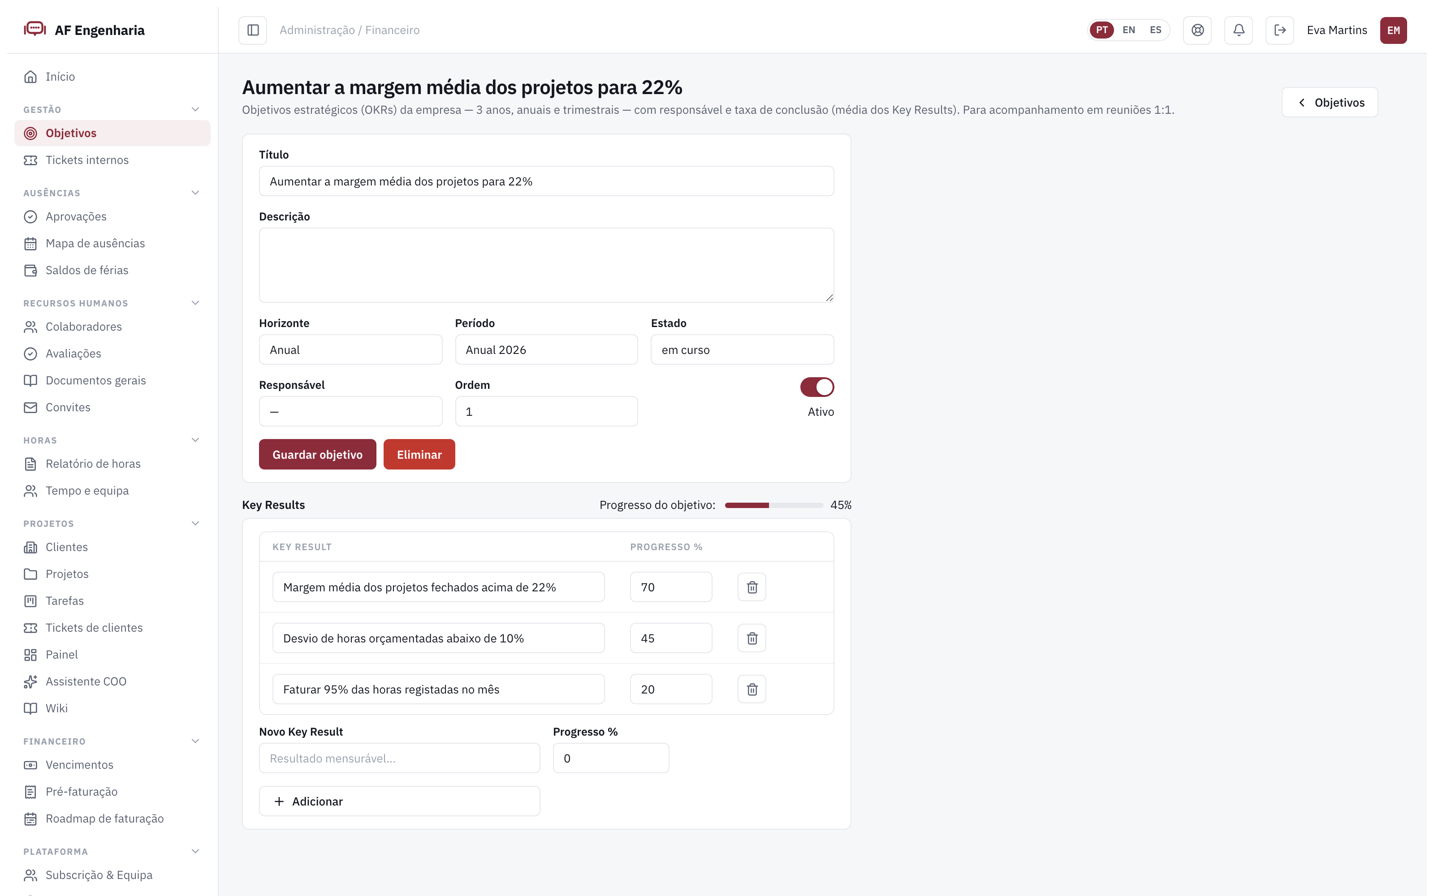Click the Novo Key Result input
The height and width of the screenshot is (896, 1434).
399,758
